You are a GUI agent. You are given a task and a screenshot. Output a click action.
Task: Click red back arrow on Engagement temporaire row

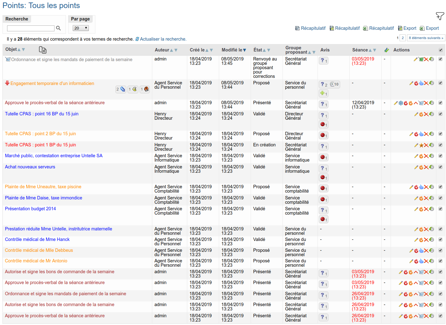pos(416,83)
